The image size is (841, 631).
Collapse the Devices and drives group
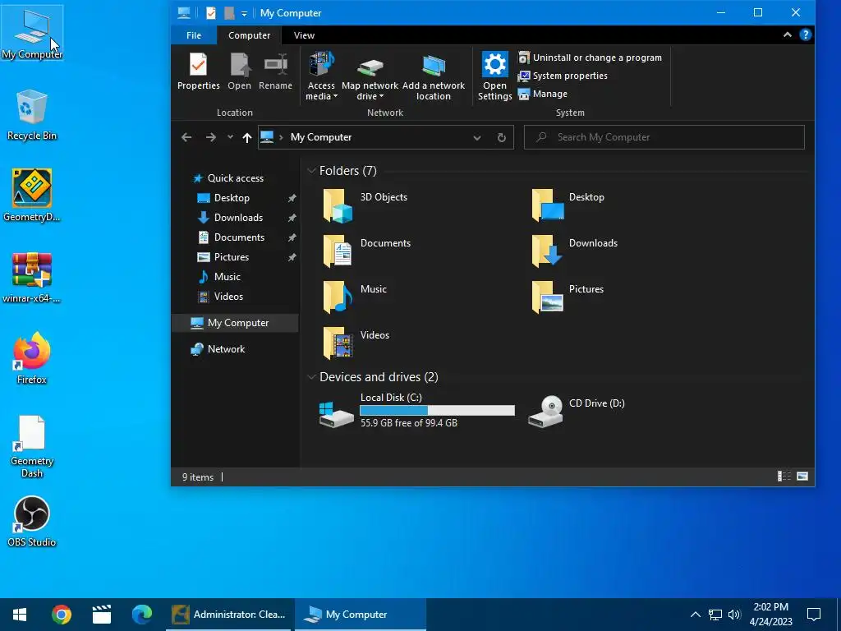(x=311, y=377)
